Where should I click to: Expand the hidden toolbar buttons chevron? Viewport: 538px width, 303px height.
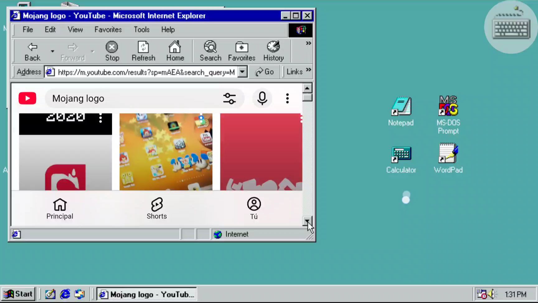coord(308,43)
